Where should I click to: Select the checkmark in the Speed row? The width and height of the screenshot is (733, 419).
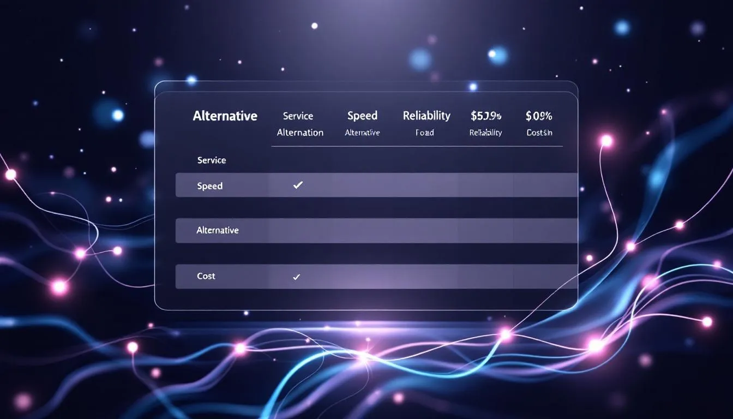[x=297, y=185]
